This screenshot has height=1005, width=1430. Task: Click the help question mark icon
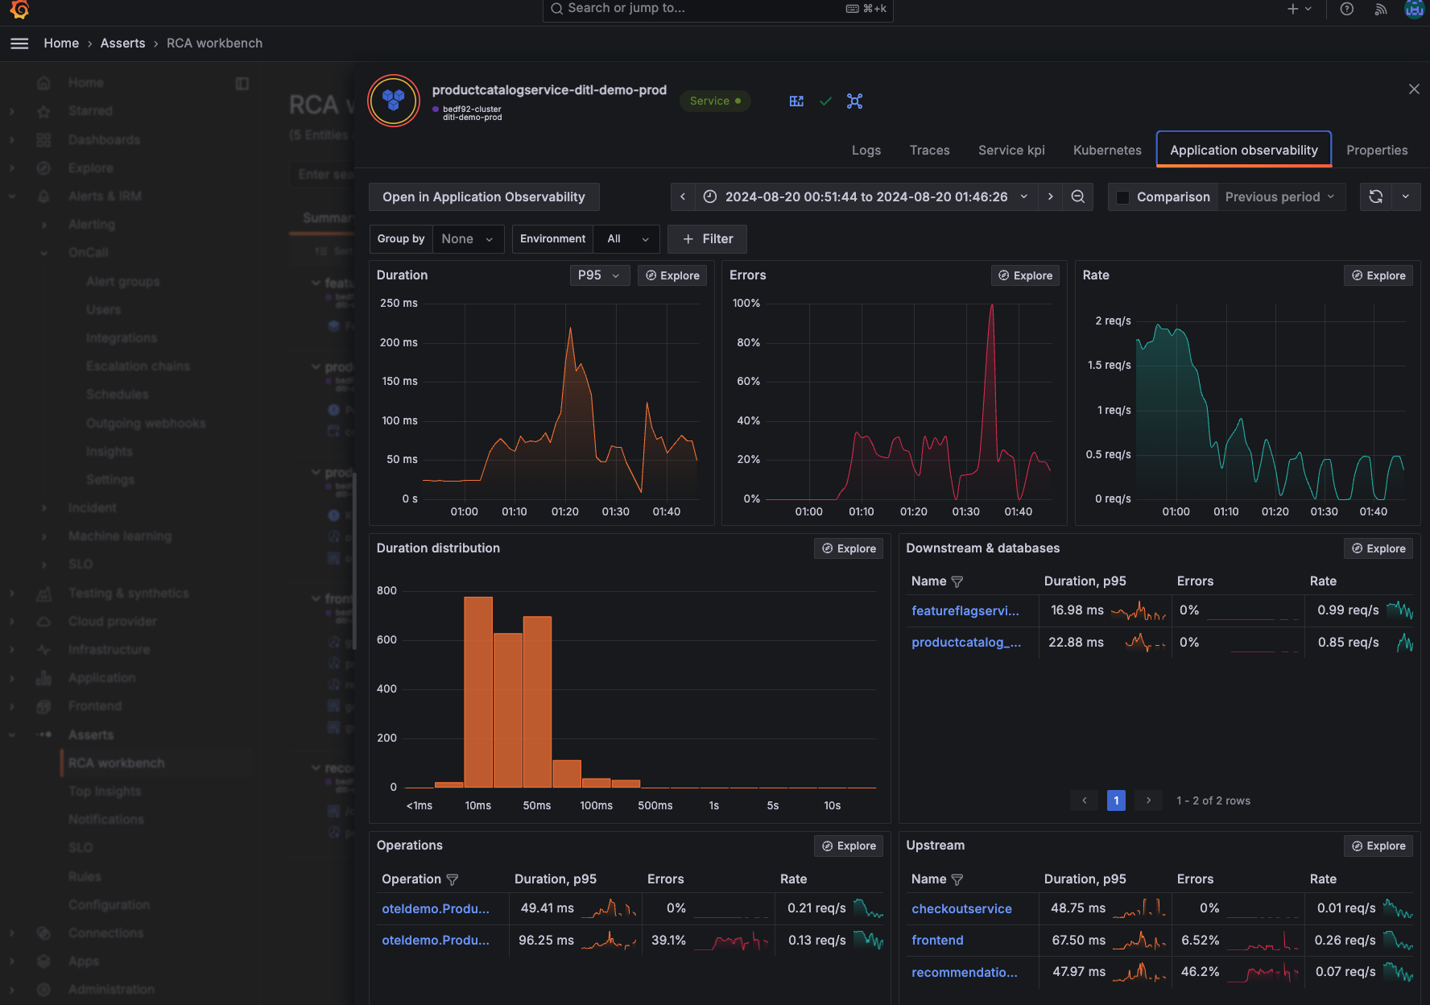pos(1347,9)
